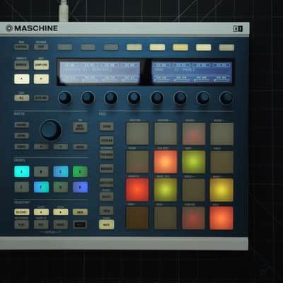Image resolution: width=283 pixels, height=283 pixels.
Task: Click the Maschine logo at top left
Action: [32, 28]
